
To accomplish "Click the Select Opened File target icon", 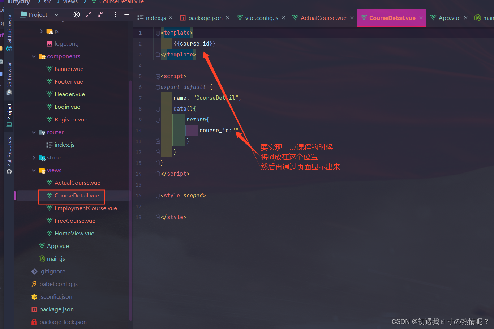I will pos(77,14).
